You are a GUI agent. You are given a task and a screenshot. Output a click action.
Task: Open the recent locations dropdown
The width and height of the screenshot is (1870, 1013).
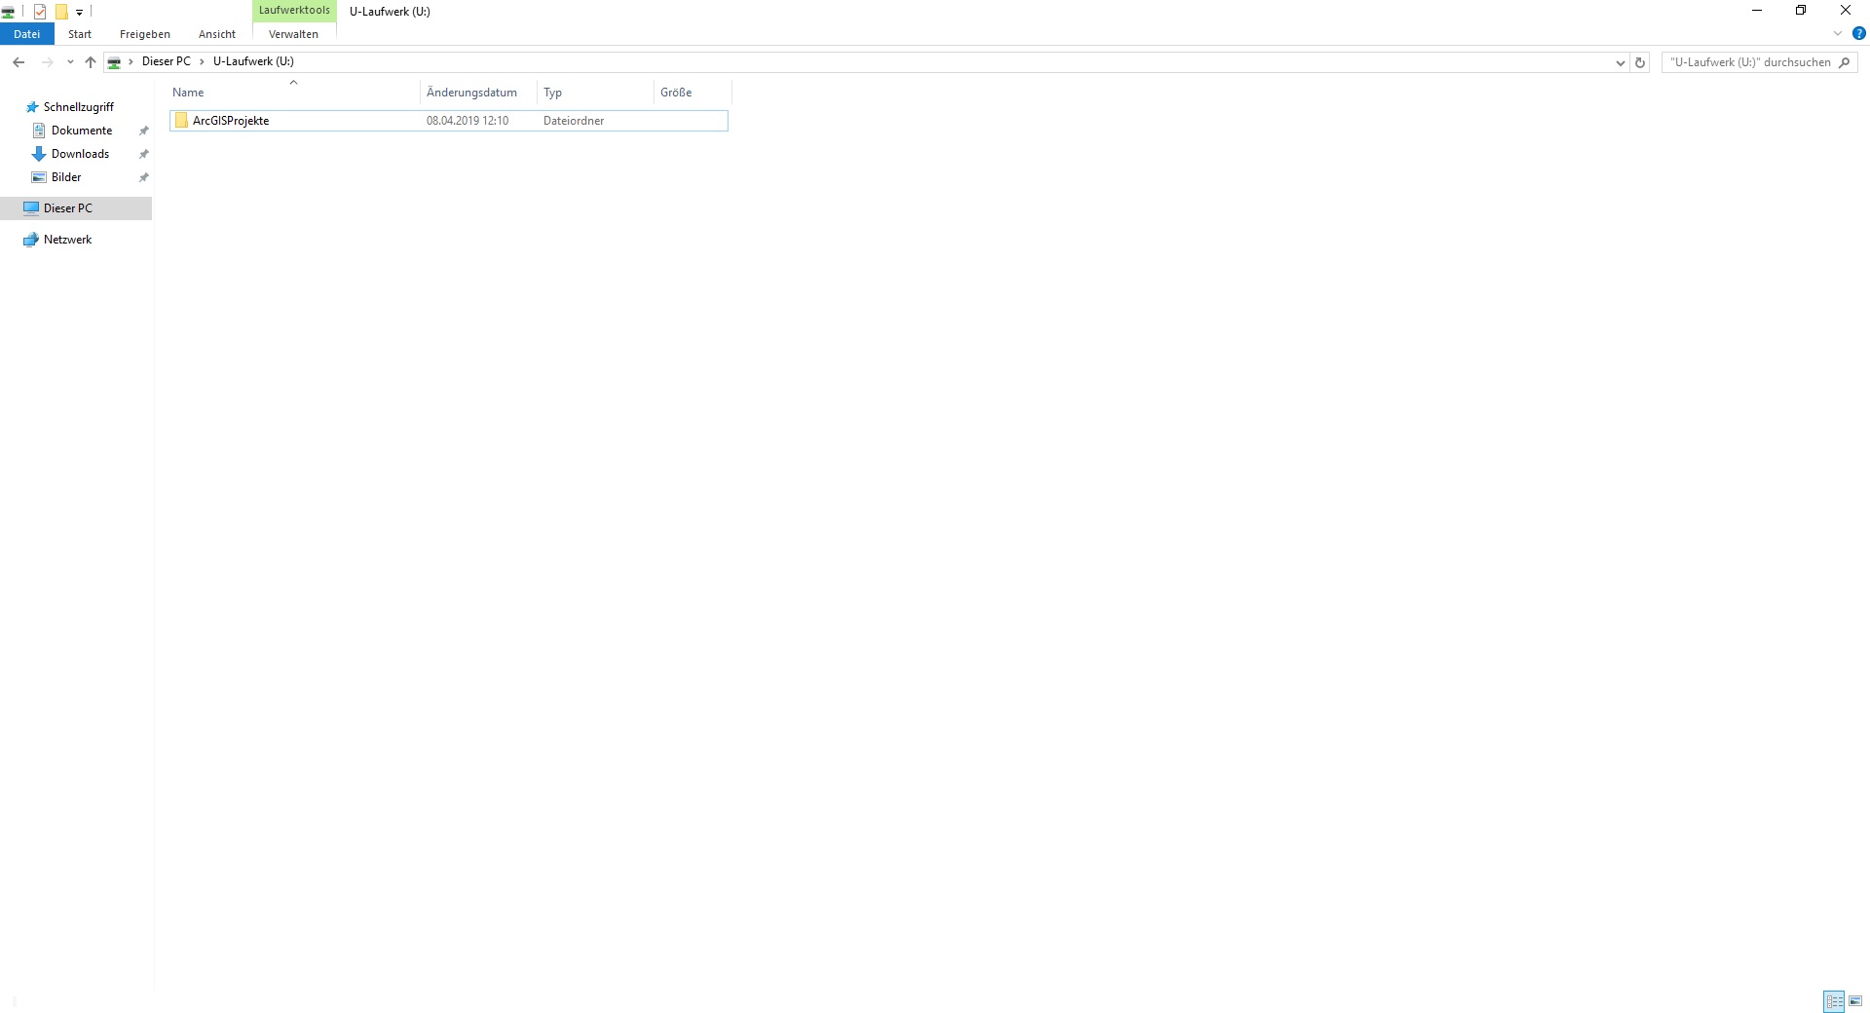point(70,62)
